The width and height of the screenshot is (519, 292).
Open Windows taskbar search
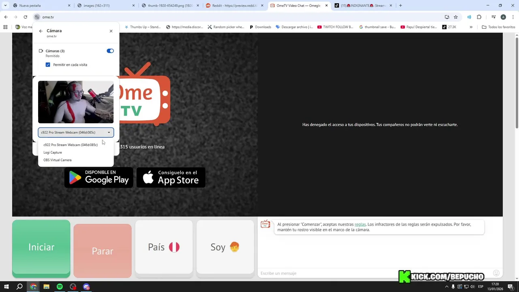pyautogui.click(x=19, y=287)
